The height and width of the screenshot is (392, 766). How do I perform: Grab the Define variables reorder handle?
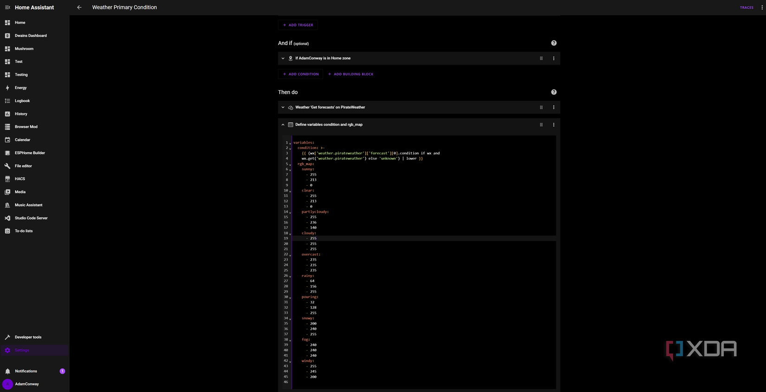click(541, 125)
